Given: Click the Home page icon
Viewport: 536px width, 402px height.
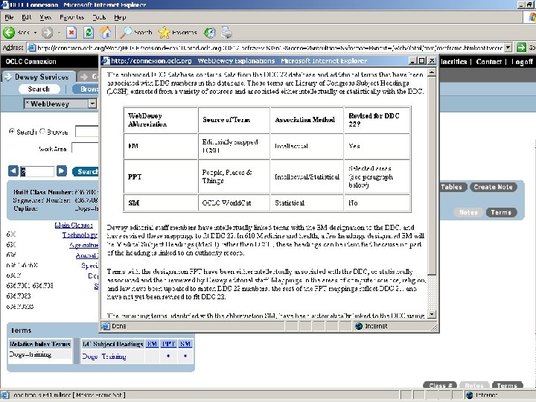Looking at the screenshot, I should [x=105, y=33].
